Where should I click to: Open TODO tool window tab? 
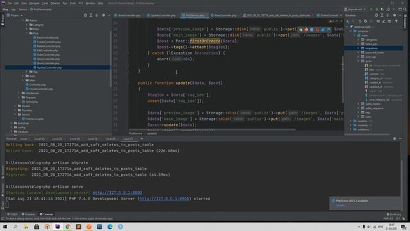coord(12,214)
